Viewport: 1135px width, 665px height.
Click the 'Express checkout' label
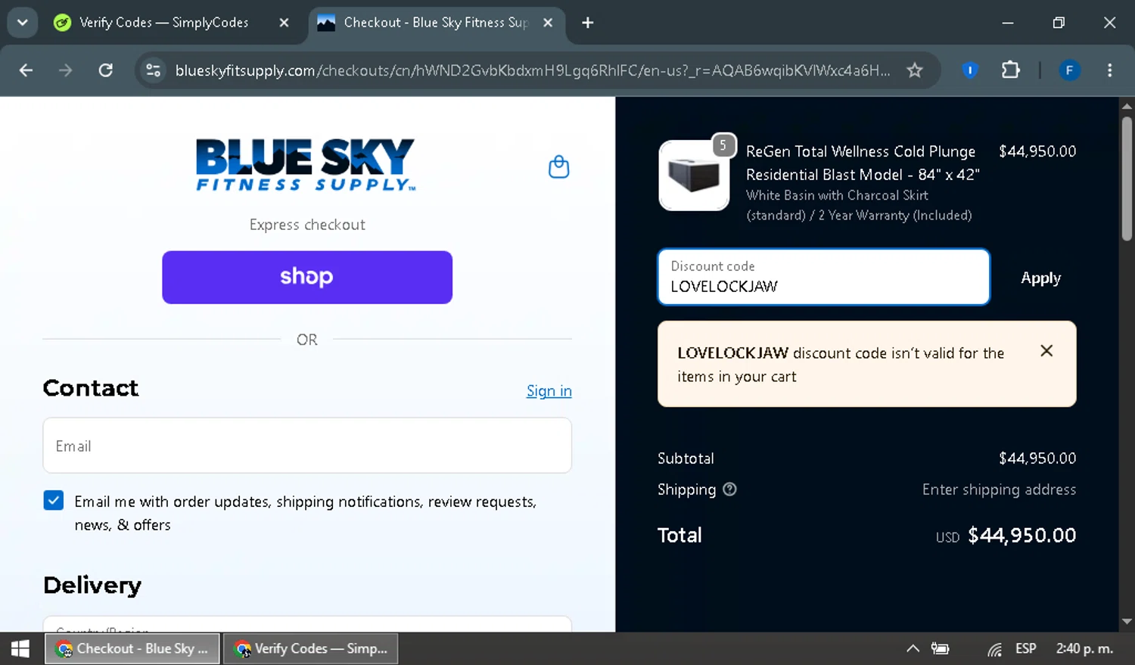click(307, 225)
